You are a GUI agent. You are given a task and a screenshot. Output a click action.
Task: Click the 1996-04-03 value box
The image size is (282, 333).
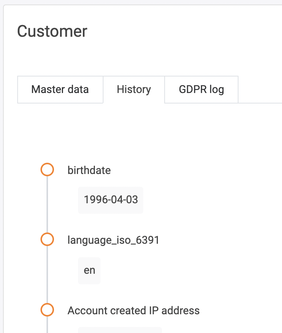point(111,200)
